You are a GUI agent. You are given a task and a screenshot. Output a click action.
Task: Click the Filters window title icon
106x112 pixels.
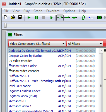pyautogui.click(x=10, y=35)
